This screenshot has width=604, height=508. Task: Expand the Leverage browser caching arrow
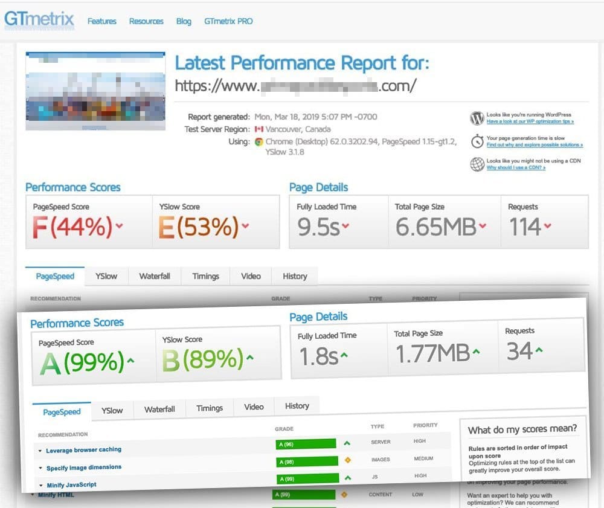point(40,451)
